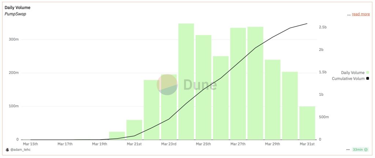Click the tallest bar at Mar 24th
The width and height of the screenshot is (375, 158).
(186, 82)
